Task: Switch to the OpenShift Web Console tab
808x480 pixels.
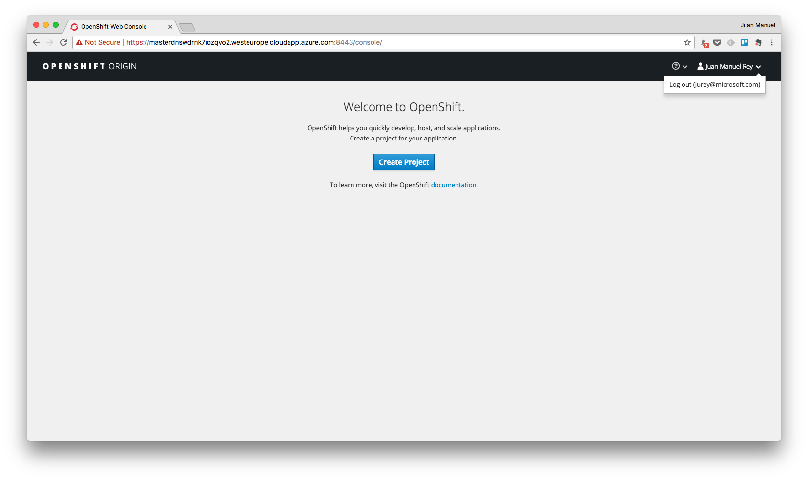Action: 114,27
